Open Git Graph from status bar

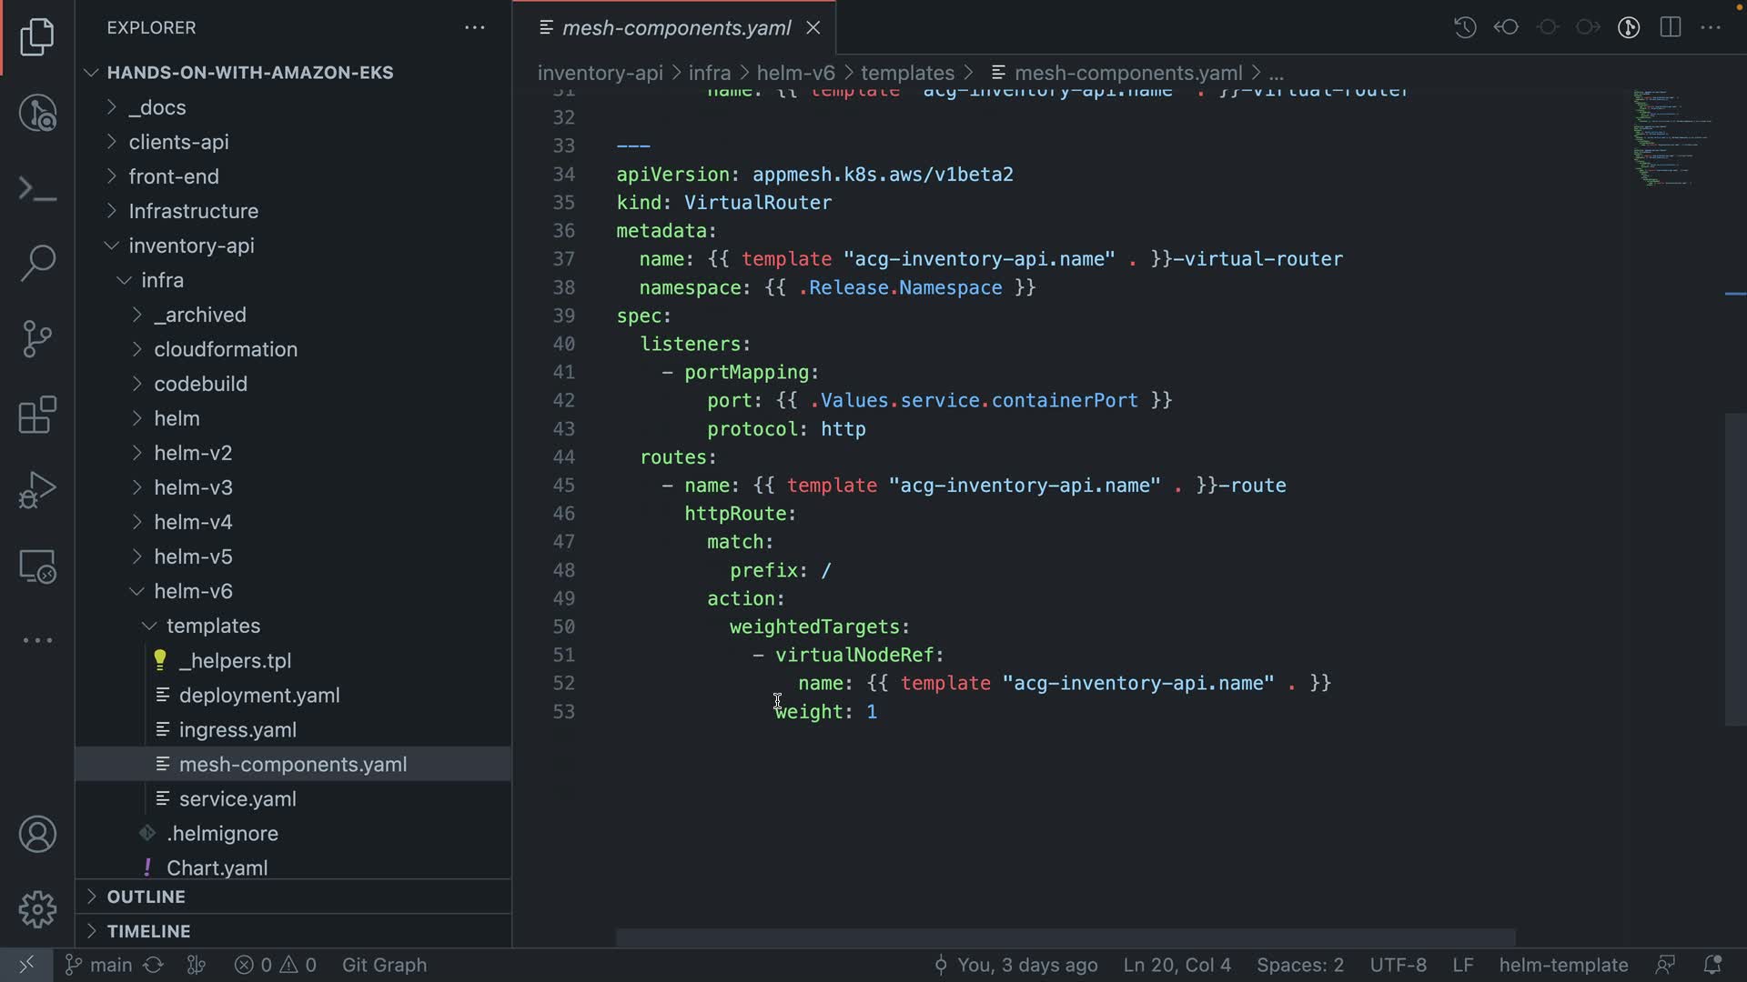(x=384, y=965)
